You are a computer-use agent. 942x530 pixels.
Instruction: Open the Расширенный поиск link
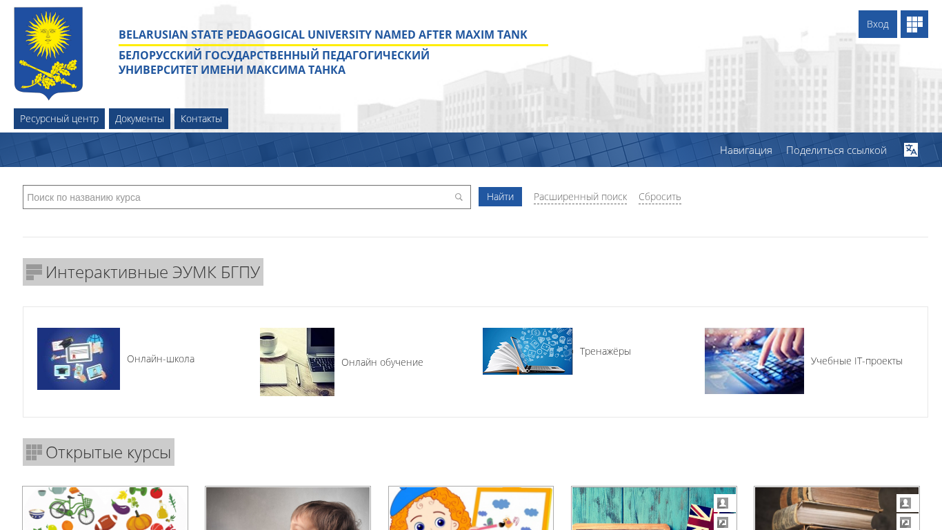(x=580, y=197)
